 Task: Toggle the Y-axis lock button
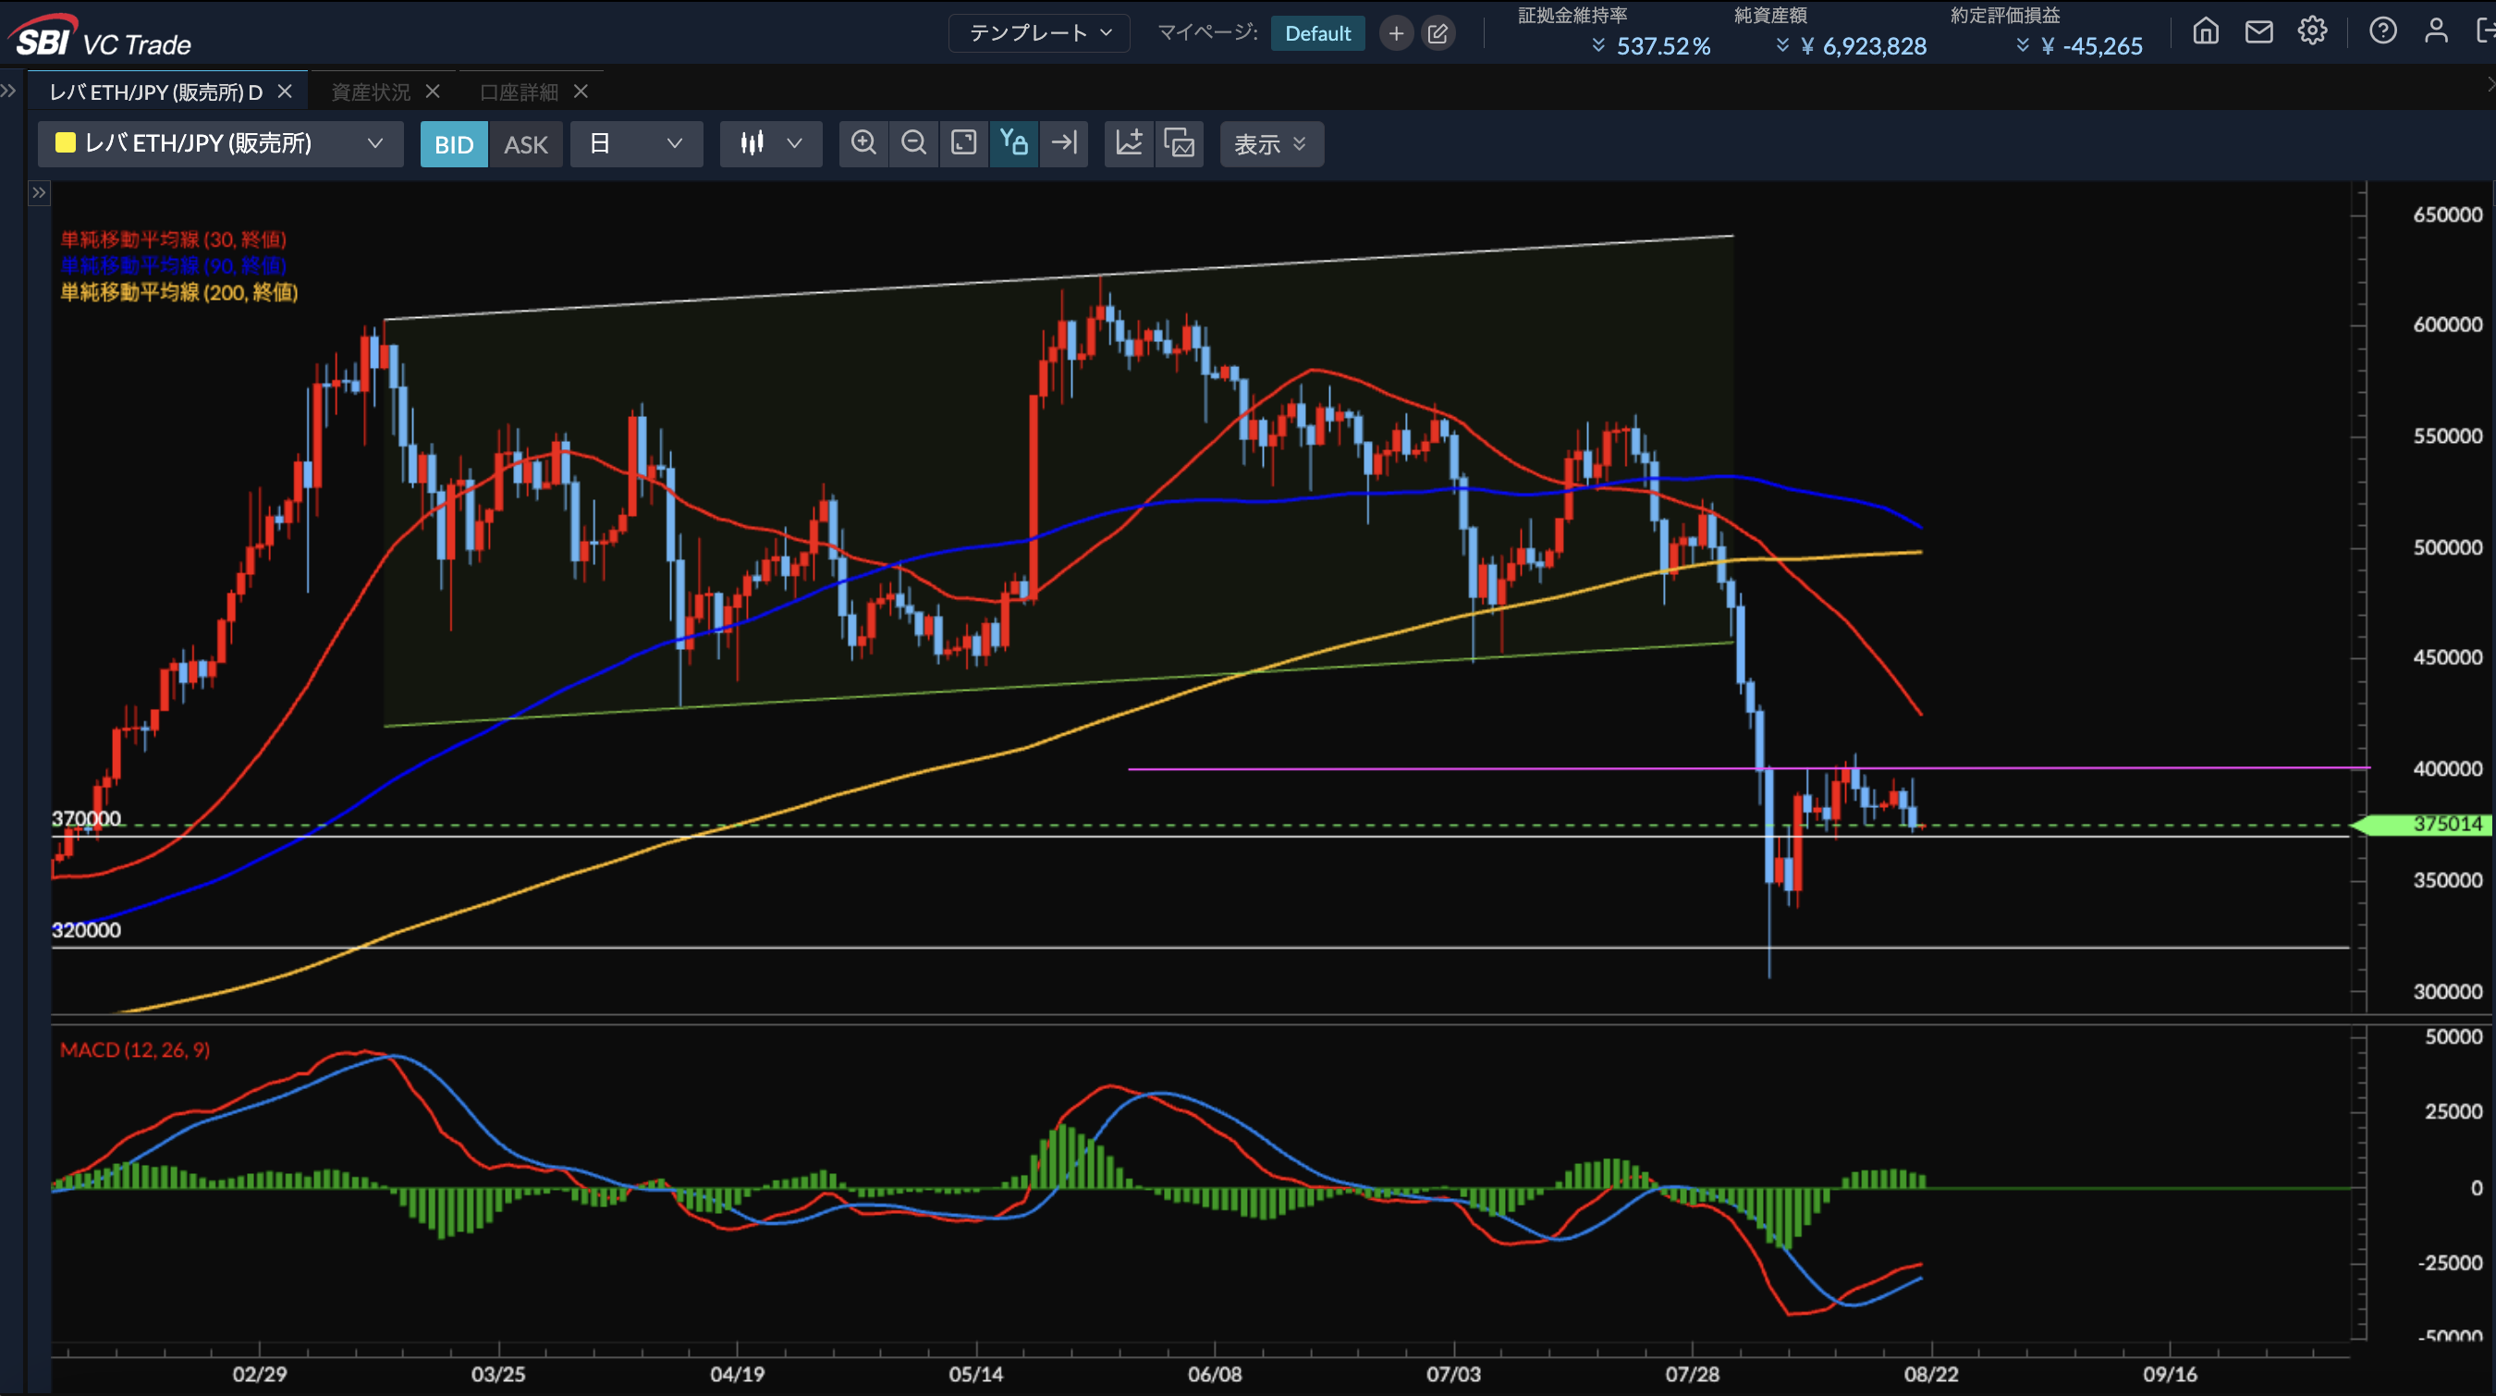(x=1013, y=143)
